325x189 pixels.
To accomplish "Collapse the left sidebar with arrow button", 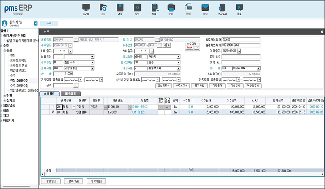I will [36, 24].
